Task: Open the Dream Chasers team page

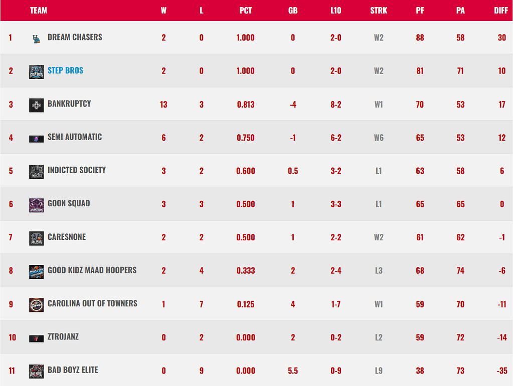Action: click(x=75, y=37)
